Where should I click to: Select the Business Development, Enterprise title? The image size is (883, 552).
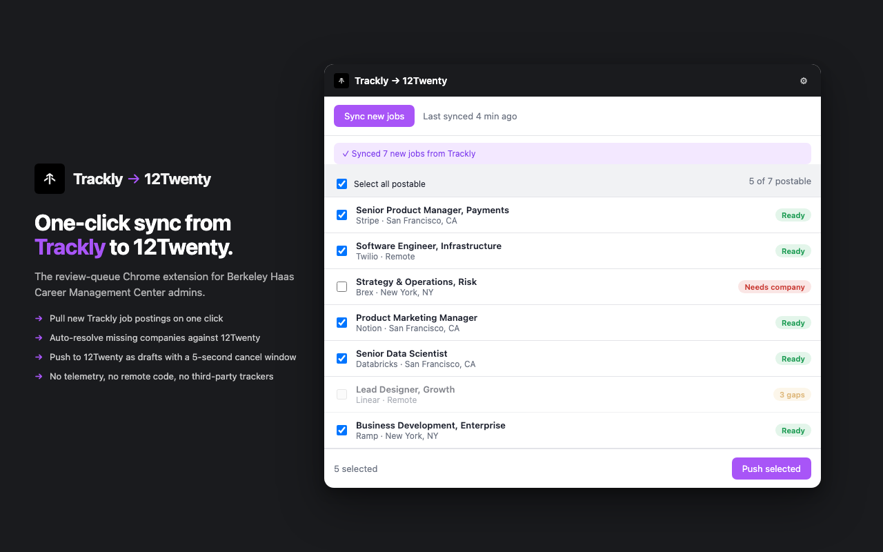pos(430,425)
